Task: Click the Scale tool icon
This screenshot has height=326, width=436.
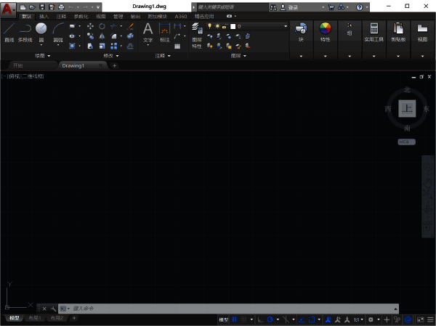Action: pyautogui.click(x=102, y=46)
